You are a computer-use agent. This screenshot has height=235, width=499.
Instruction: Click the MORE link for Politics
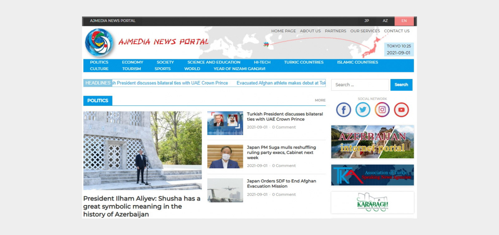pyautogui.click(x=320, y=100)
